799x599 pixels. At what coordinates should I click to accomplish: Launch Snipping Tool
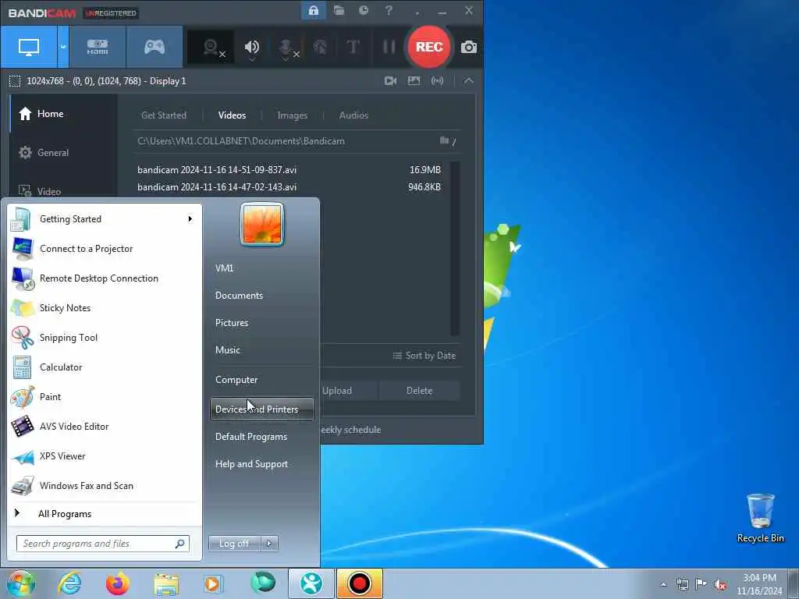tap(105, 337)
